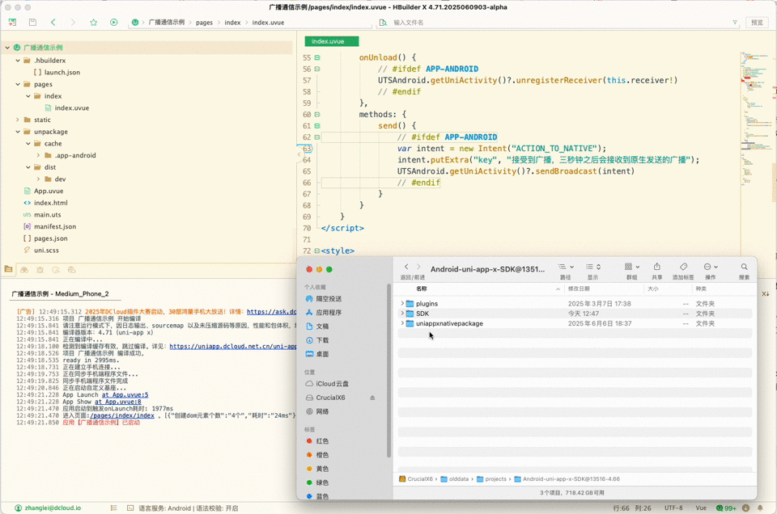Collapse the pages folder in project tree

pos(18,84)
